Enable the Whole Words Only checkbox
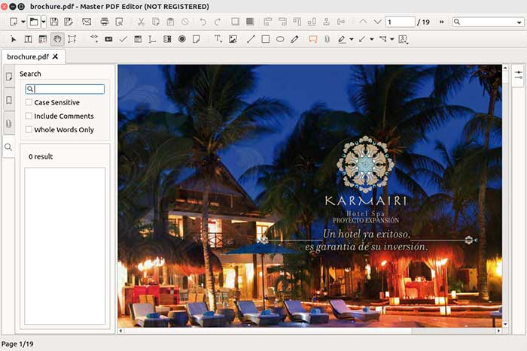Image resolution: width=527 pixels, height=351 pixels. [x=29, y=129]
